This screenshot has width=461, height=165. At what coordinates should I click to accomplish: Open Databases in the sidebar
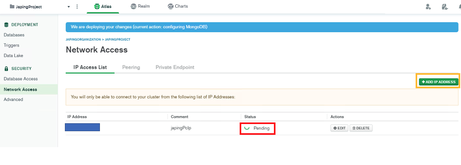point(14,35)
